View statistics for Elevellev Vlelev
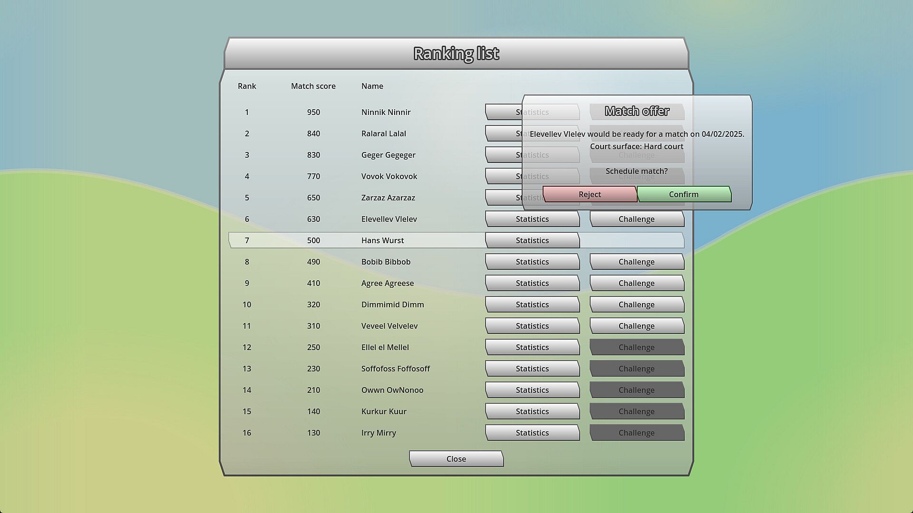 point(532,219)
